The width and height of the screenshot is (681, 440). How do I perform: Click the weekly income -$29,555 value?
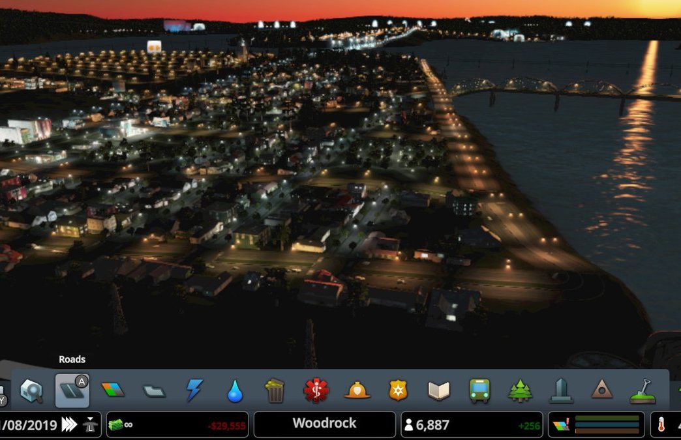(x=227, y=426)
